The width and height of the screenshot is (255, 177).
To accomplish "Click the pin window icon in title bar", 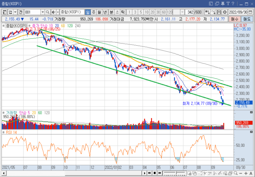I will [x=223, y=3].
